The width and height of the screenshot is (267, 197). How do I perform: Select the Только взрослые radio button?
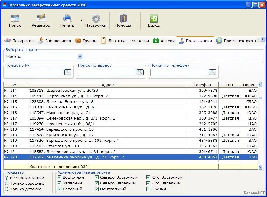pyautogui.click(x=7, y=184)
